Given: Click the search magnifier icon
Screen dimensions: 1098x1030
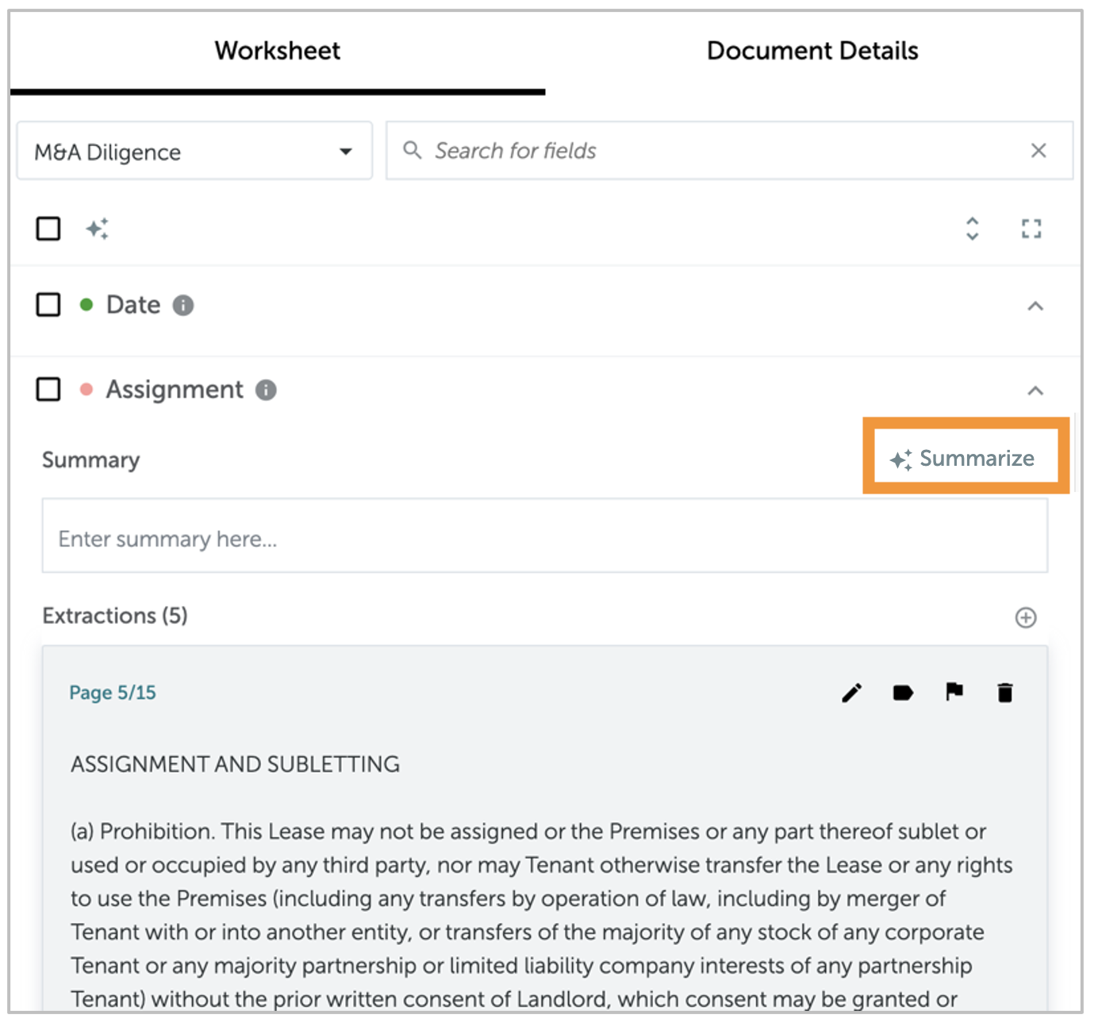Looking at the screenshot, I should click(x=412, y=150).
